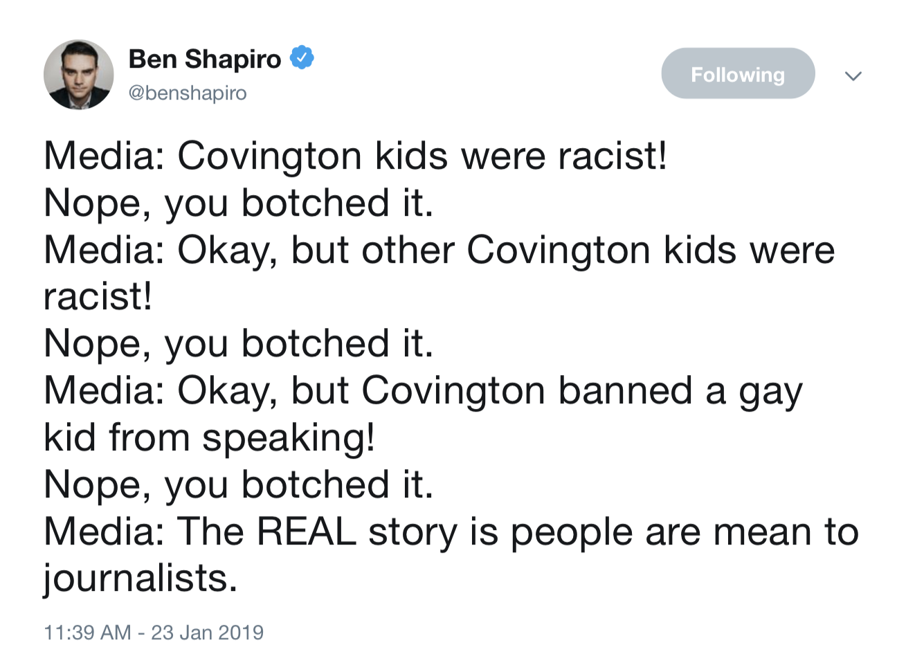Click the final word 'journalists.'

click(141, 578)
